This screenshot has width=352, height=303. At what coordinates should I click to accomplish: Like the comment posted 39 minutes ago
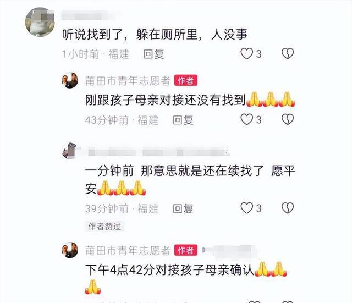(247, 208)
